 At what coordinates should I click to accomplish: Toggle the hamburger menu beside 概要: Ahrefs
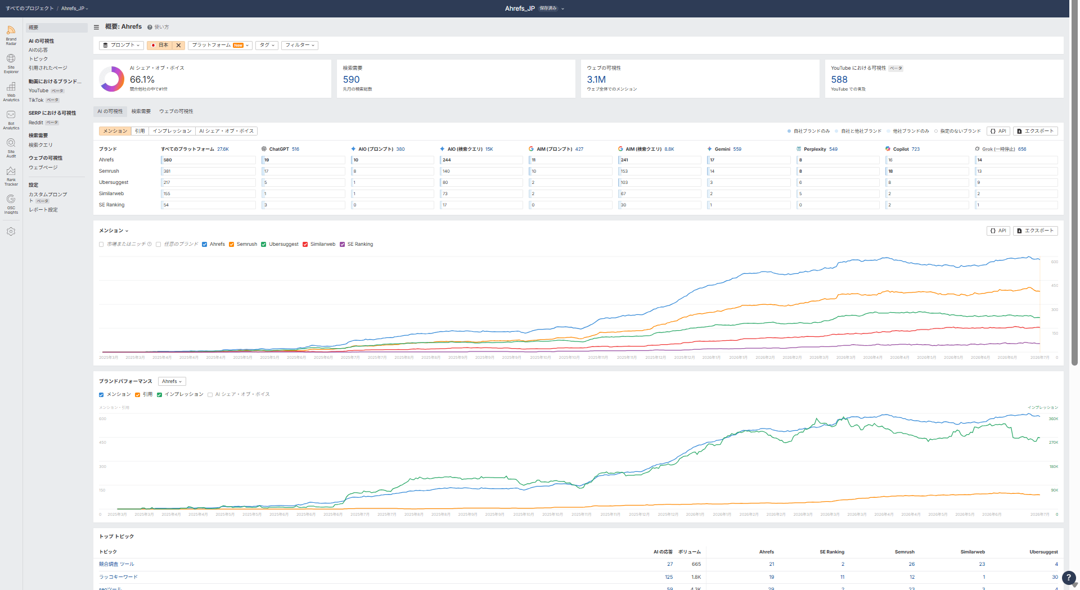tap(96, 27)
